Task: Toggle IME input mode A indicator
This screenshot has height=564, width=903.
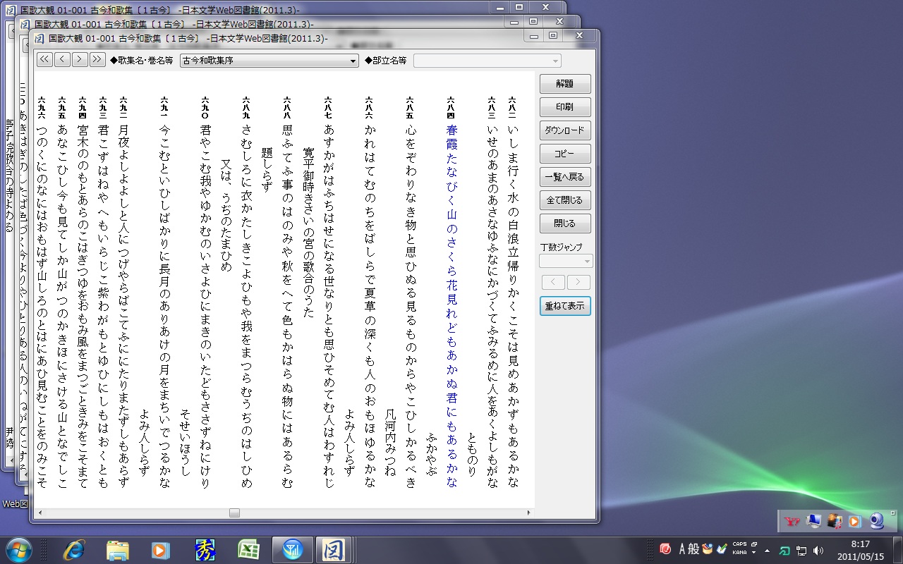Action: (x=682, y=549)
